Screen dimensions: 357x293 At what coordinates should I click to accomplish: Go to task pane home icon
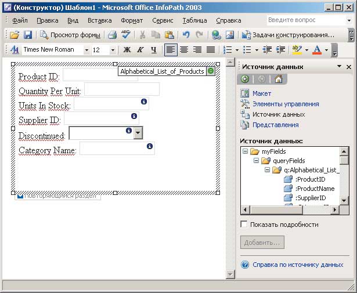(279, 79)
